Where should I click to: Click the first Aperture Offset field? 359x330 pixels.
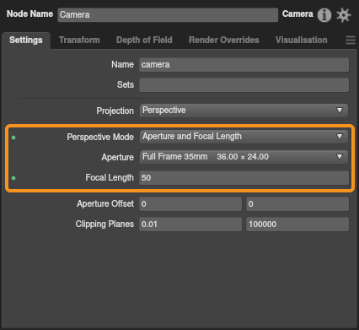[x=190, y=204]
